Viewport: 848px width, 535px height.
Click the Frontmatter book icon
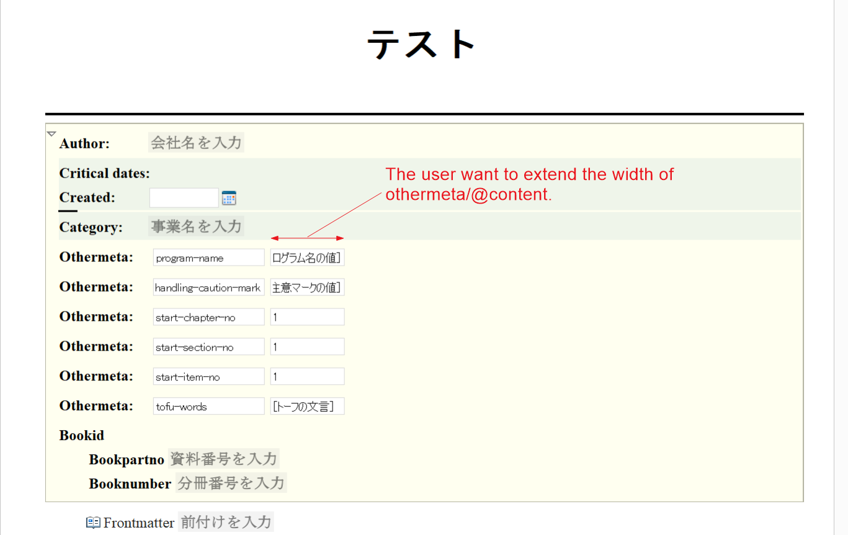point(93,523)
